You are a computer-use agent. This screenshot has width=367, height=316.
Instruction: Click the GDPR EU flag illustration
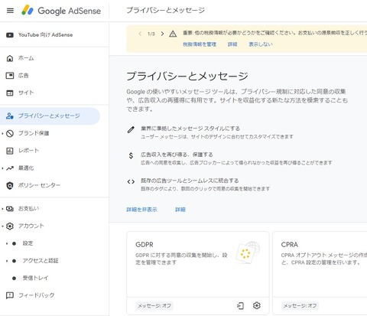(248, 252)
